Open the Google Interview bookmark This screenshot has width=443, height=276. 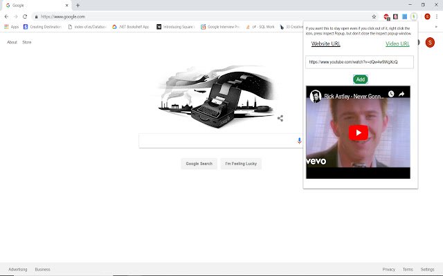(220, 27)
